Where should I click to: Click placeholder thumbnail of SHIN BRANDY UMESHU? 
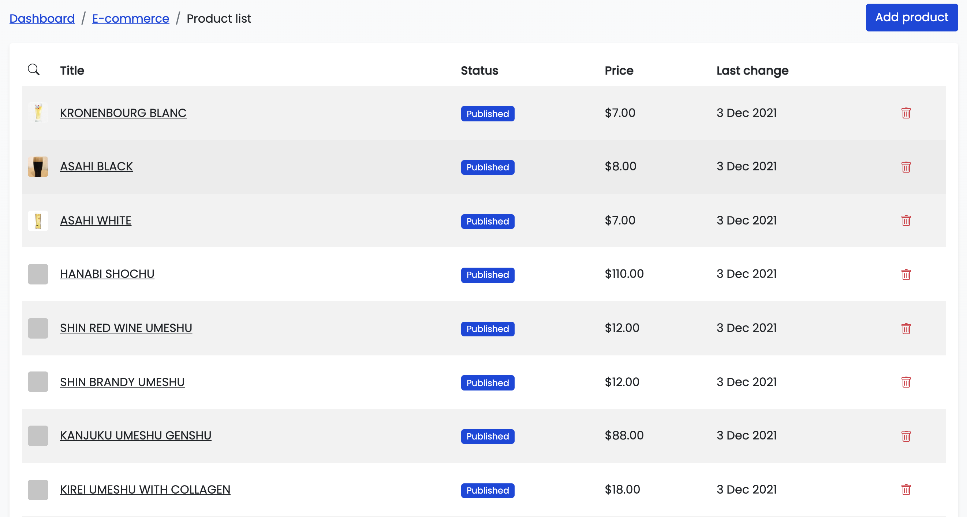tap(38, 382)
